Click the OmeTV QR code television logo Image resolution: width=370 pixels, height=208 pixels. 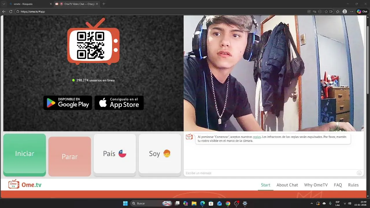tap(93, 41)
